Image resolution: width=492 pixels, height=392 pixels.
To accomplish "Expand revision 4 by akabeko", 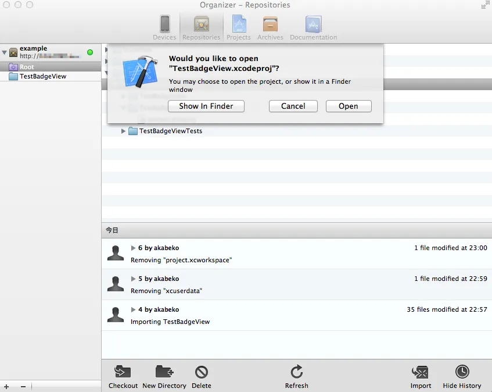I will pyautogui.click(x=134, y=309).
